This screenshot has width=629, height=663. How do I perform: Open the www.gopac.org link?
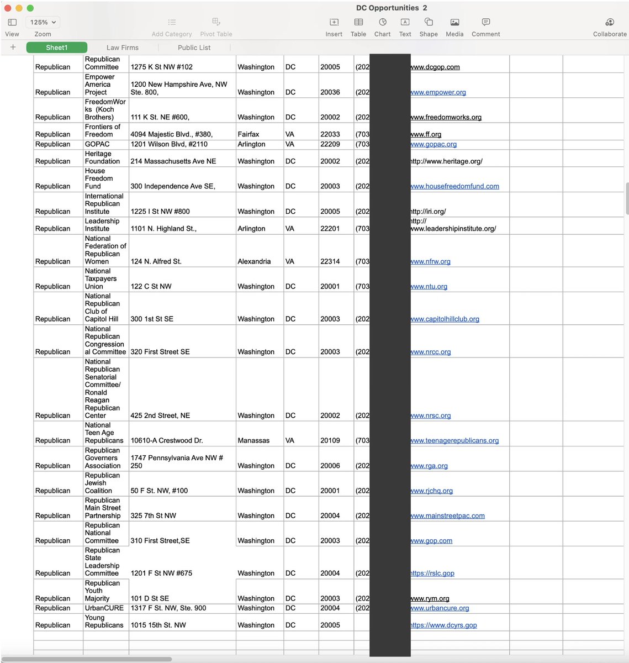click(434, 144)
